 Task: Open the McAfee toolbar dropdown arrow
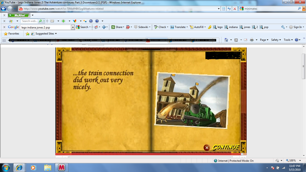point(33,15)
